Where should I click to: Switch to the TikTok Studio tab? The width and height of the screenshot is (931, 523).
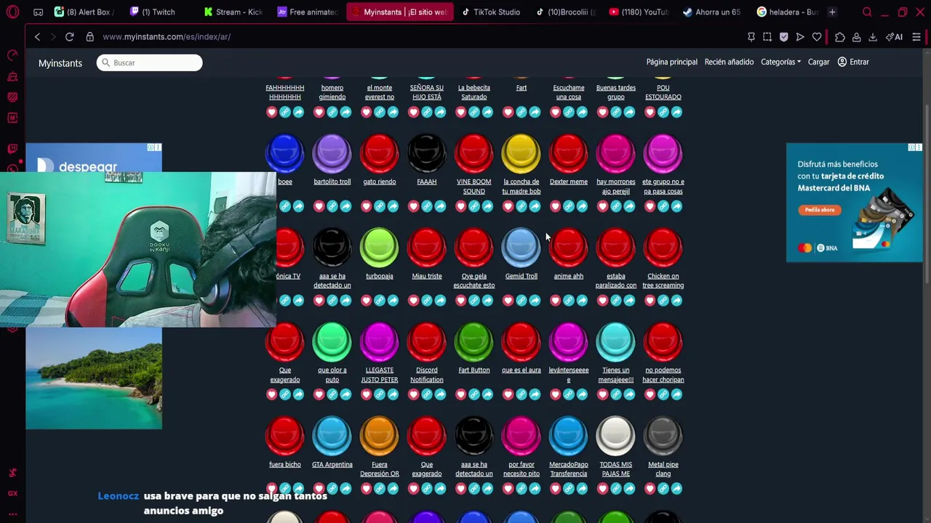point(490,12)
